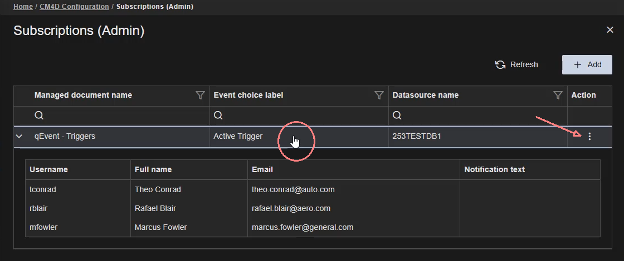
Task: Close the Subscriptions (Admin) panel
Action: tap(610, 30)
